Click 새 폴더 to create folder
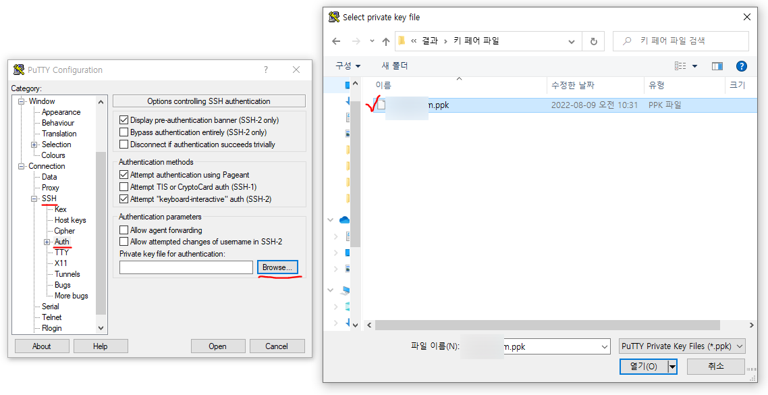 coord(394,65)
